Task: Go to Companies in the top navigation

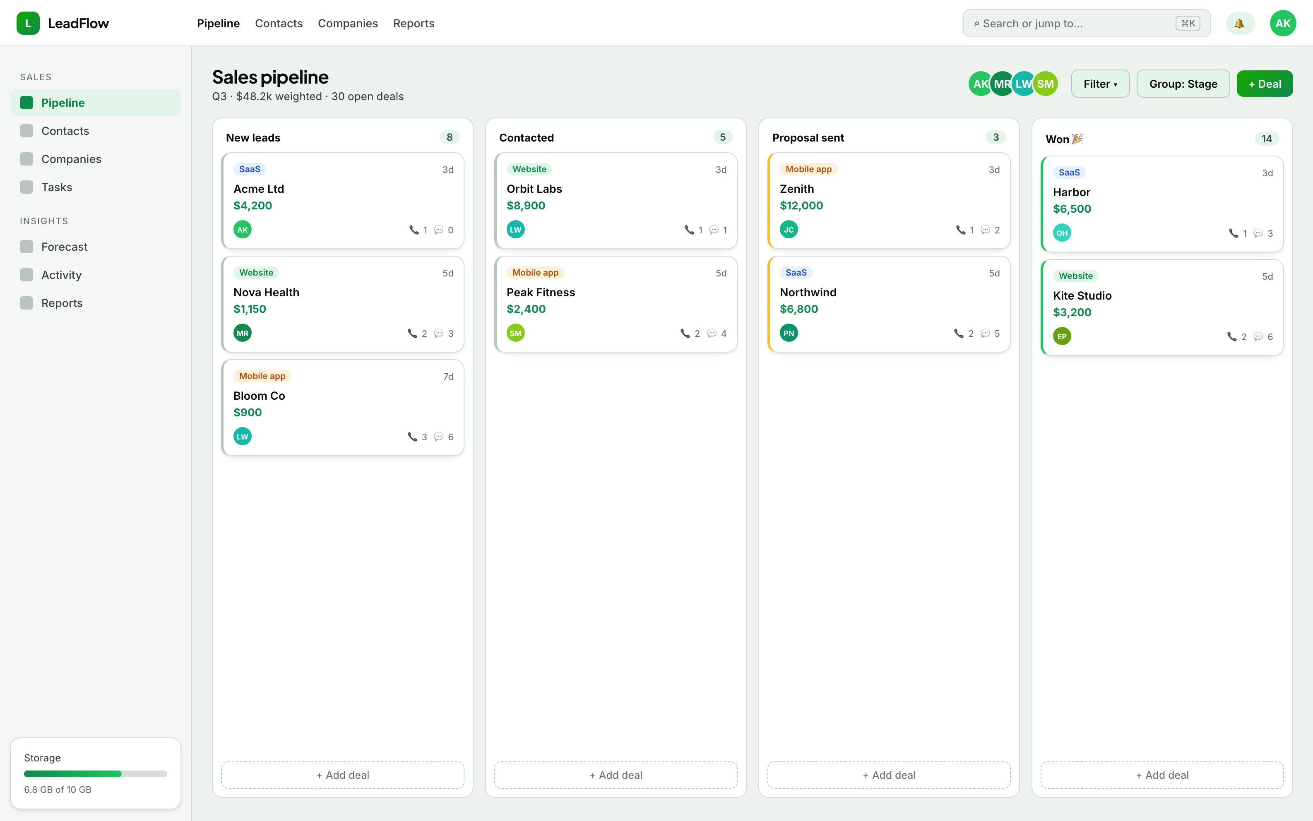Action: (348, 23)
